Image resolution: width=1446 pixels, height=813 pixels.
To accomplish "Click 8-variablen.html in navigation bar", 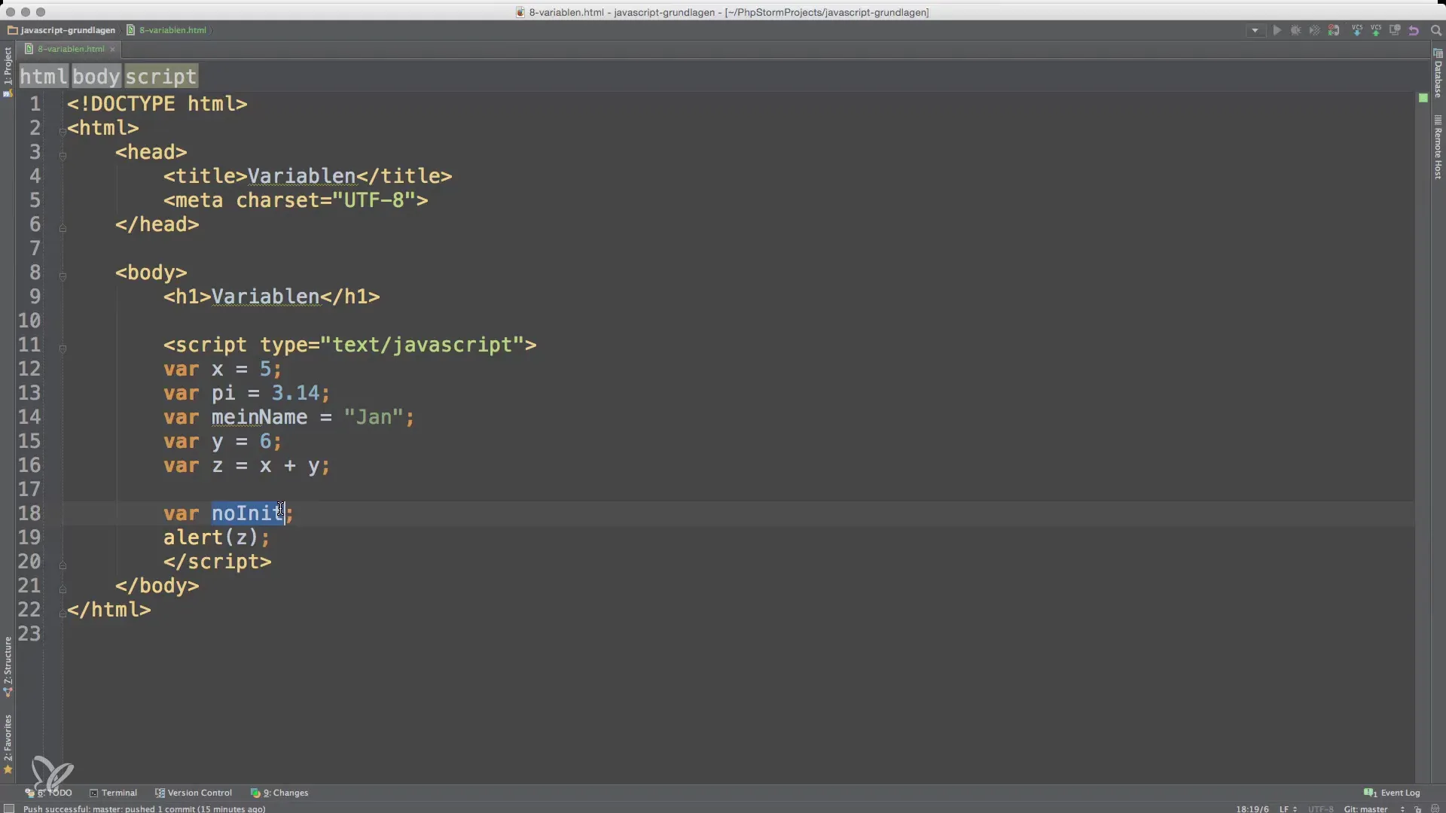I will click(166, 30).
